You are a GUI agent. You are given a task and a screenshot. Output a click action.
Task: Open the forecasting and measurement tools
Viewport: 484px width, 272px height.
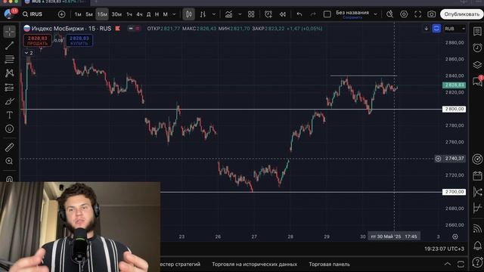click(x=10, y=88)
